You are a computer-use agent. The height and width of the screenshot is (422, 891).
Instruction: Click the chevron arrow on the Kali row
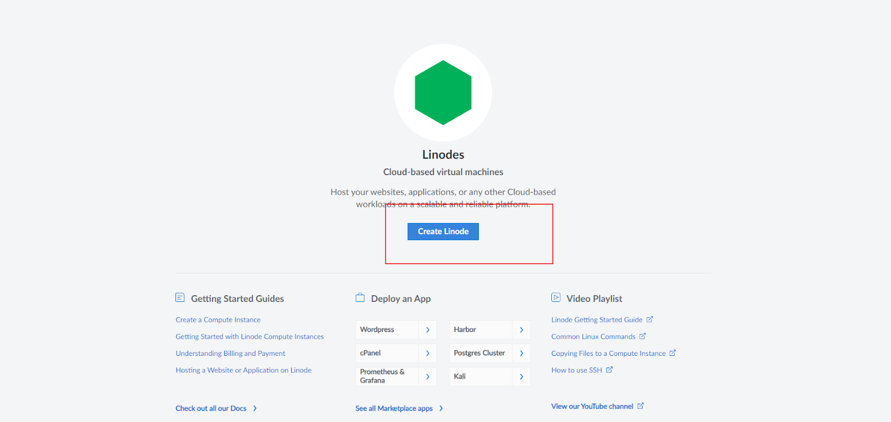[x=521, y=376]
